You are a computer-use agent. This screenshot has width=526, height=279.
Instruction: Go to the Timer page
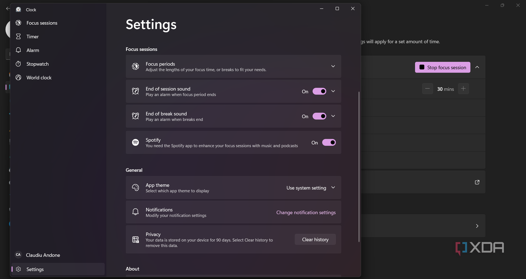coord(58,36)
